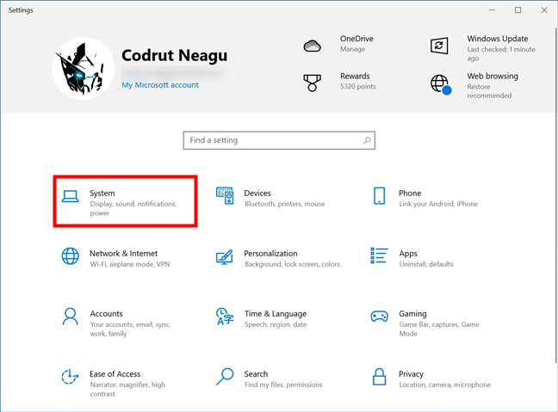Close the Settings window
558x412 pixels.
click(x=544, y=10)
